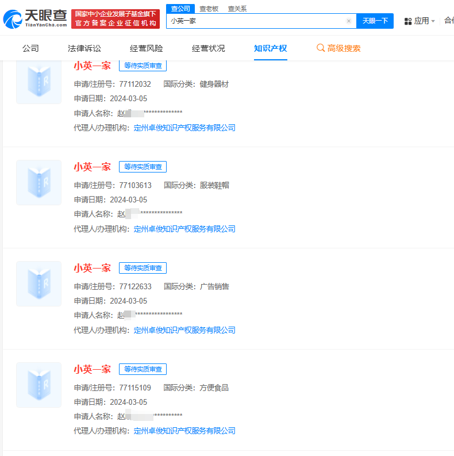This screenshot has height=456, width=454.
Task: Click 等待实质审查 badge on 77112032 entry
Action: pyautogui.click(x=143, y=66)
